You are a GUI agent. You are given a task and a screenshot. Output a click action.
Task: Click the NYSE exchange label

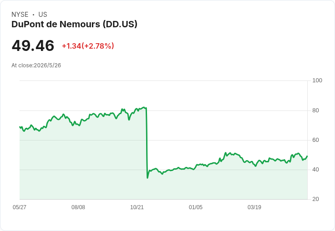pos(20,15)
